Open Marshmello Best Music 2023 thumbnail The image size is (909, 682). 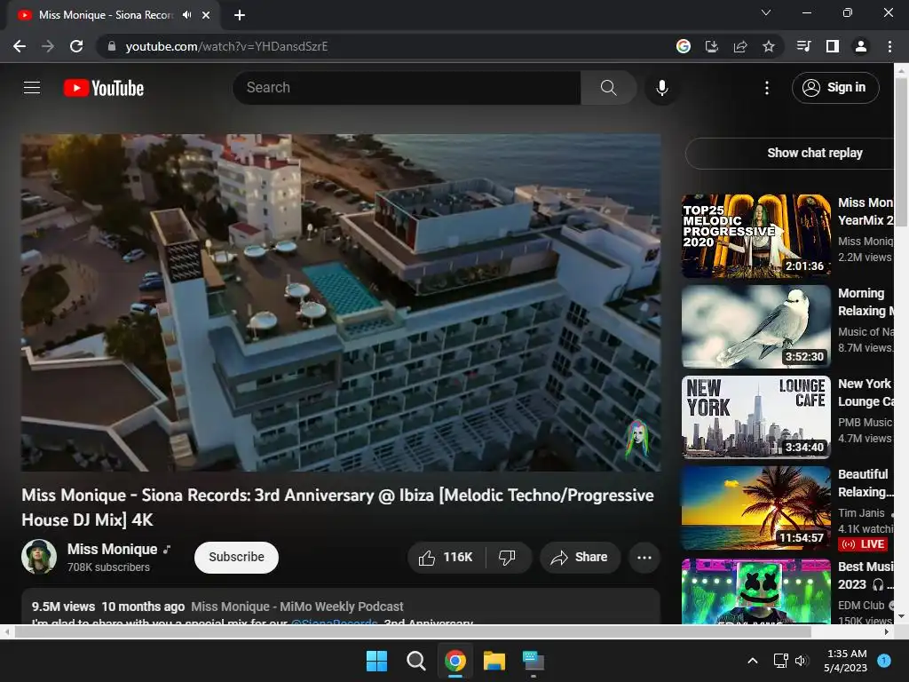click(x=756, y=591)
